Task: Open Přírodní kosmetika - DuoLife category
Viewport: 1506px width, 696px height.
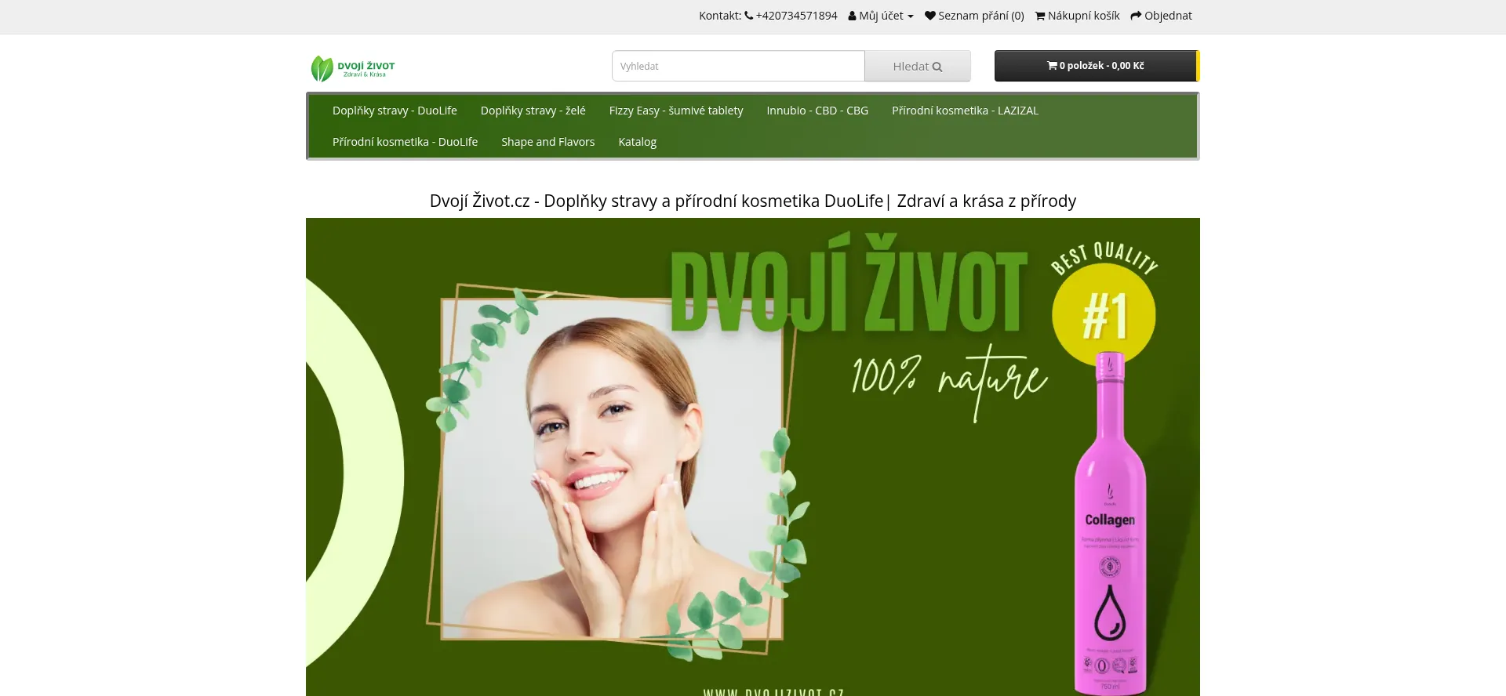Action: (405, 142)
